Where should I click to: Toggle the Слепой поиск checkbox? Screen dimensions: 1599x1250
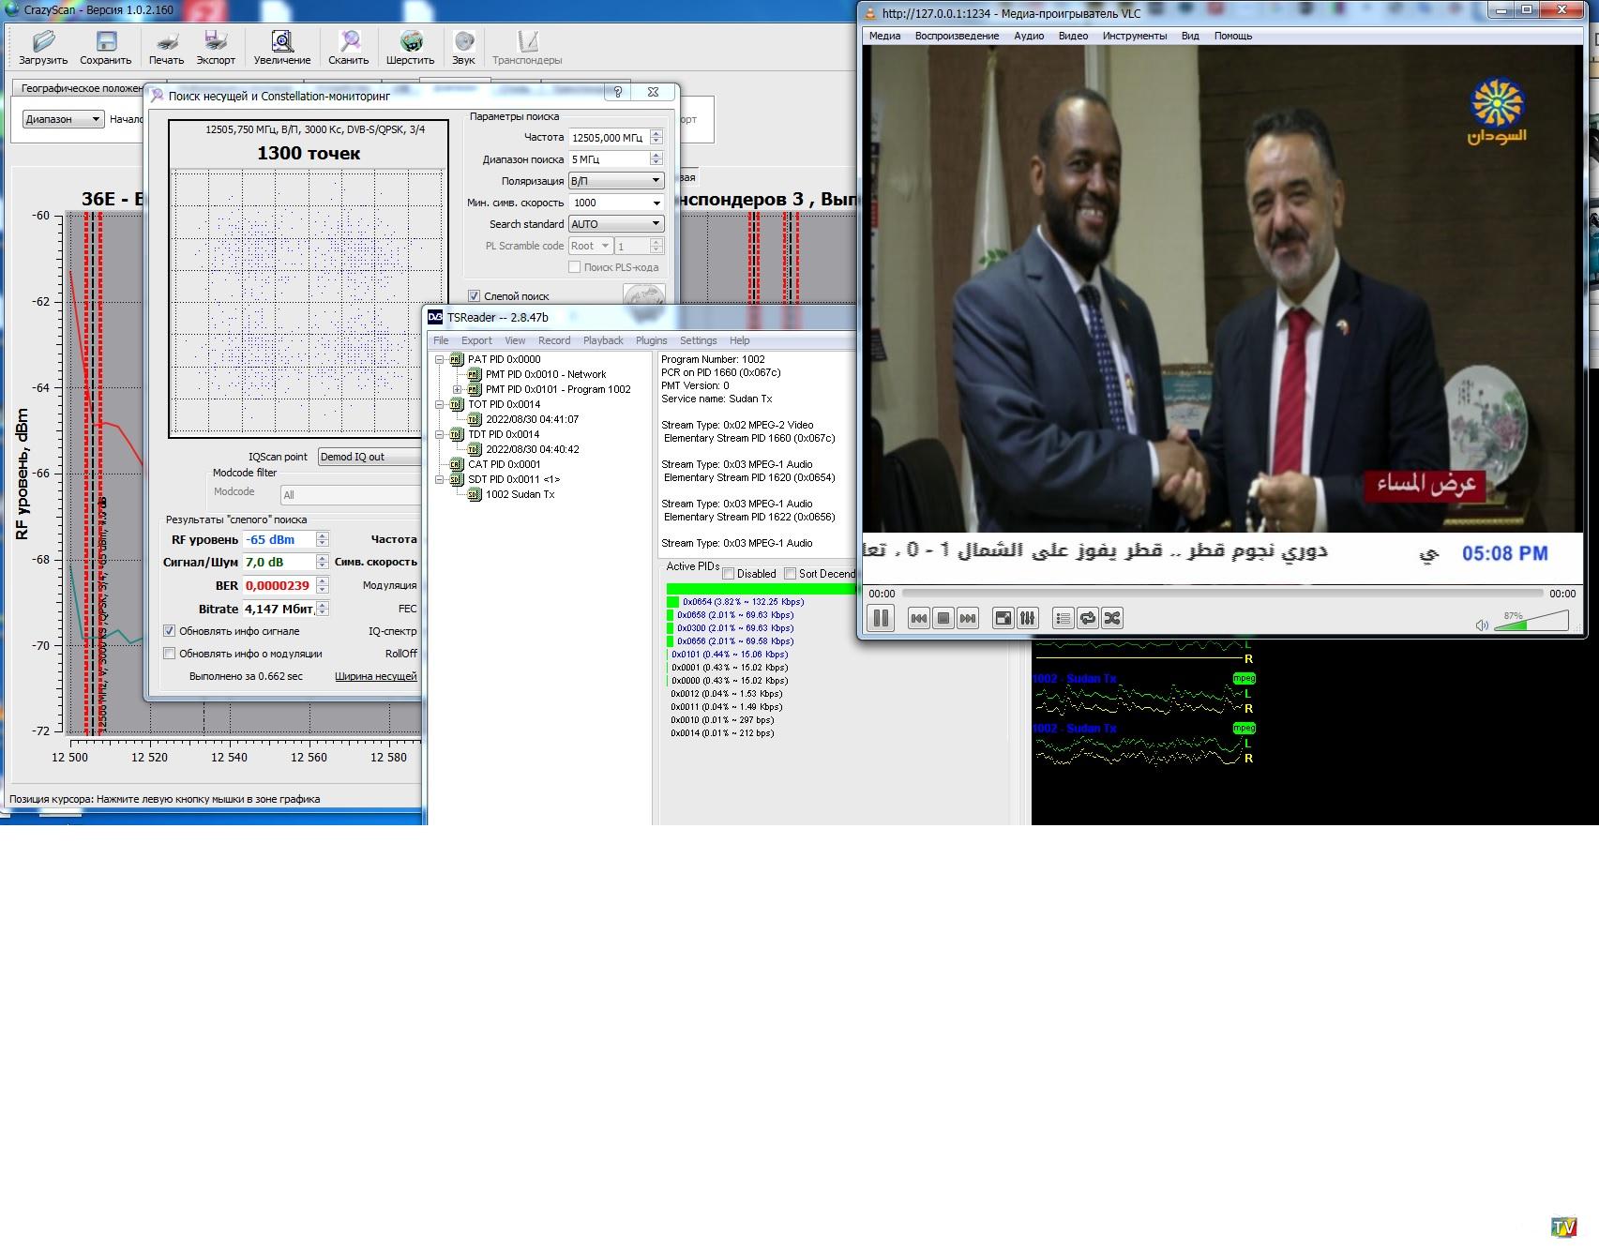tap(475, 296)
